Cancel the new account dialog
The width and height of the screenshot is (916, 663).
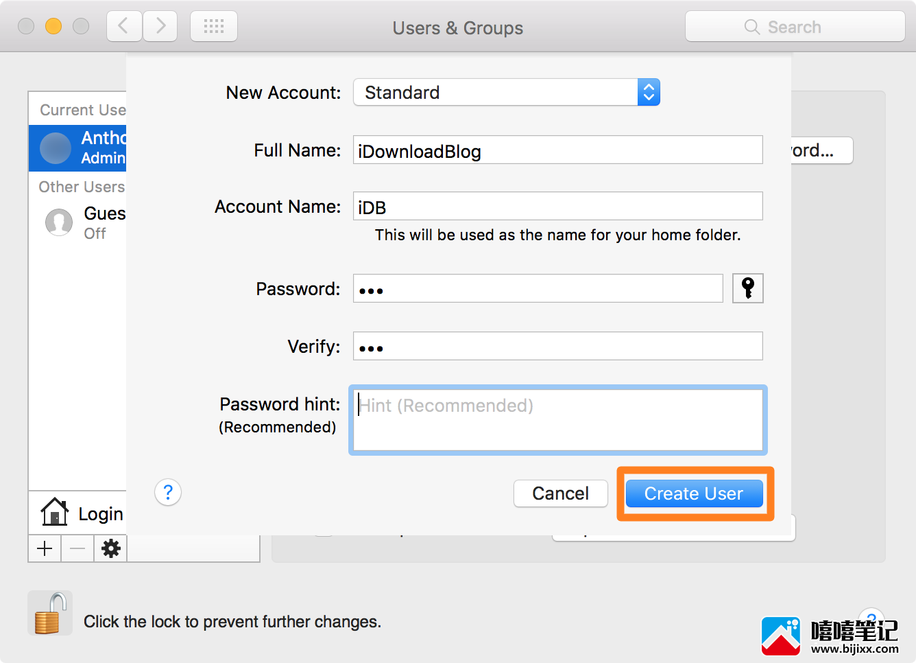(560, 493)
